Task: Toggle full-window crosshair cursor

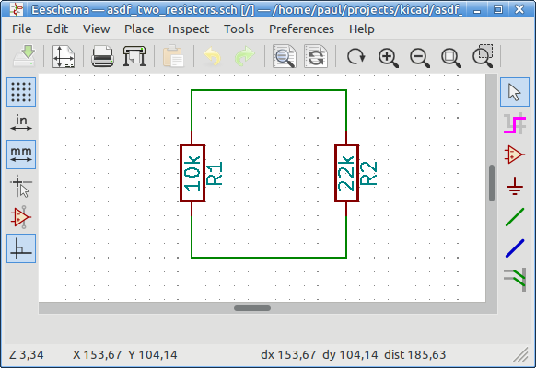Action: pos(21,186)
